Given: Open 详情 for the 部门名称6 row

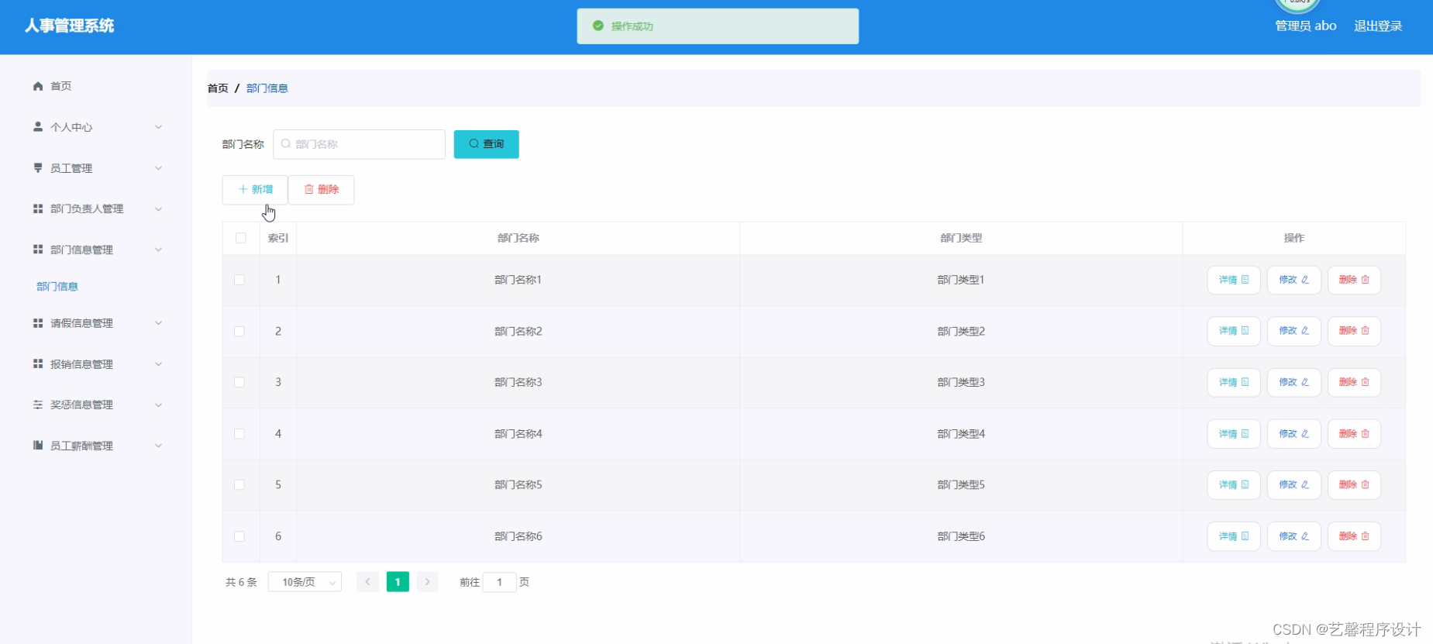Looking at the screenshot, I should [x=1234, y=536].
